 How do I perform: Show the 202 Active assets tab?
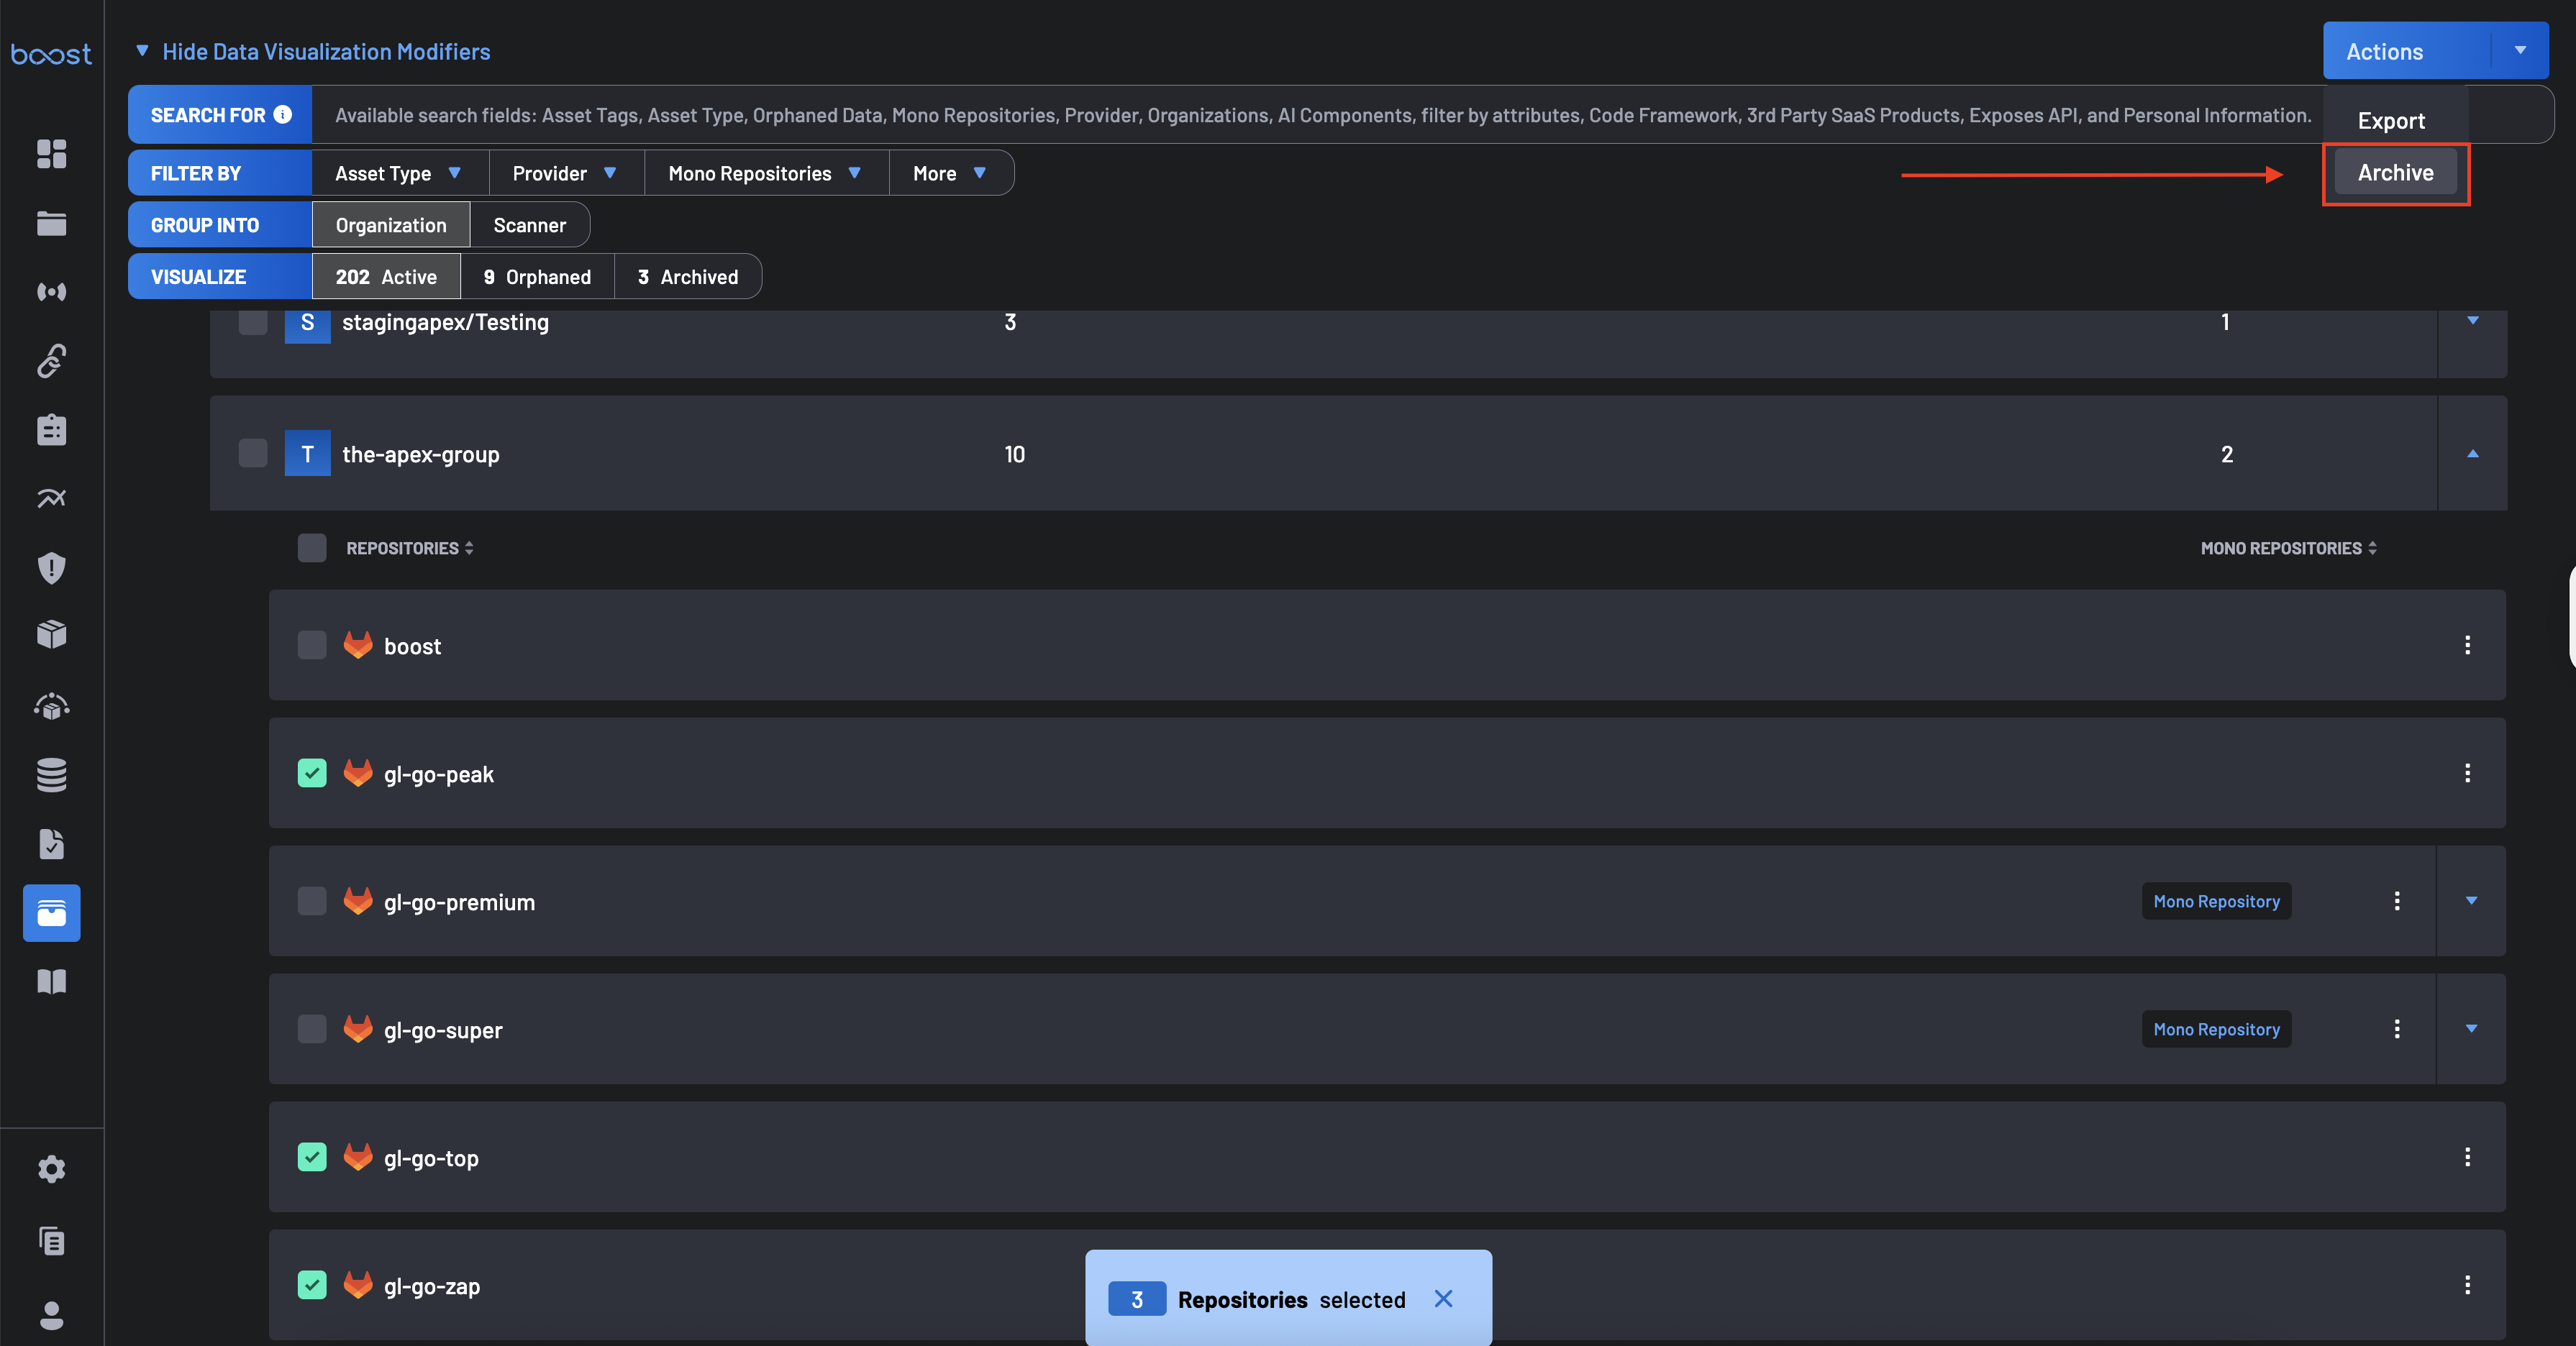386,277
